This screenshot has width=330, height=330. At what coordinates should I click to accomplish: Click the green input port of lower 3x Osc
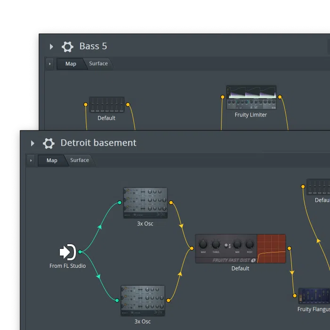tap(117, 300)
